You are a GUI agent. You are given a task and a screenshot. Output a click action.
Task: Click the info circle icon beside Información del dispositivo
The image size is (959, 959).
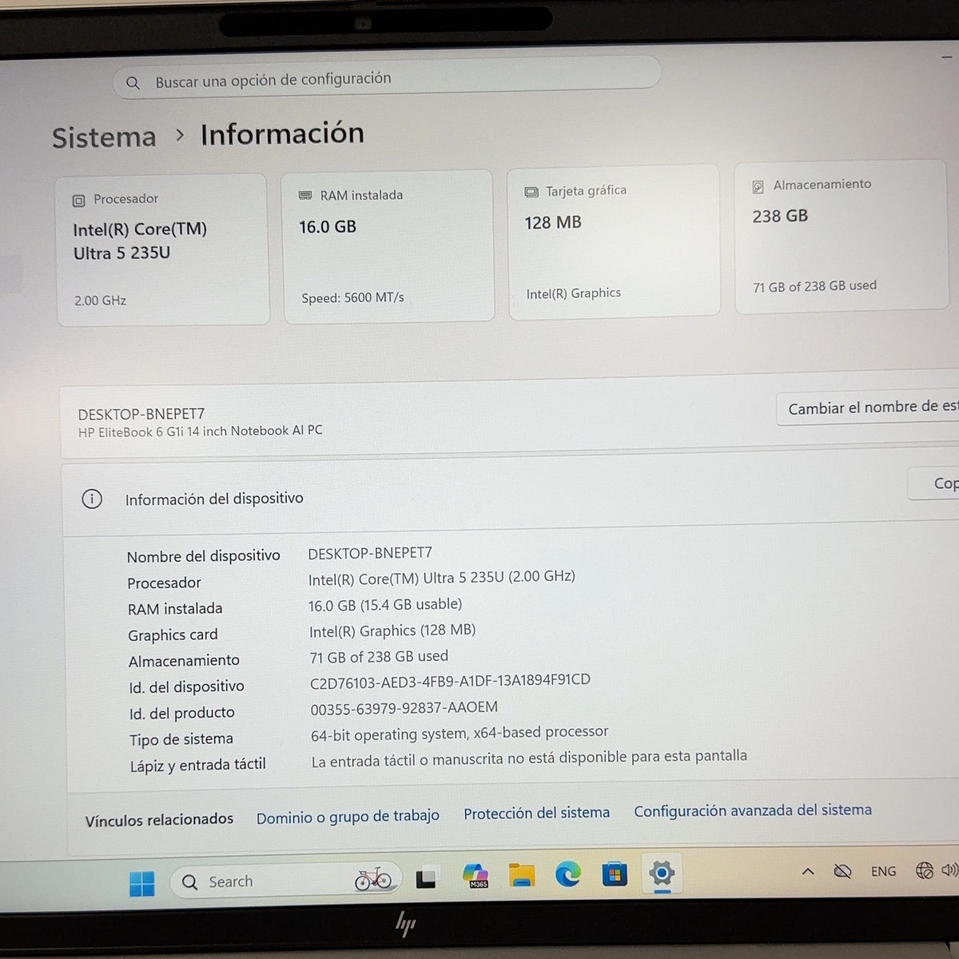click(92, 499)
